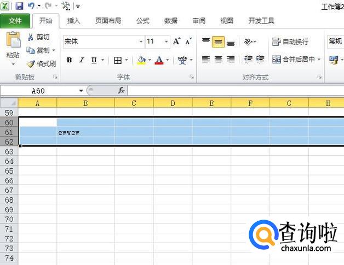The image size is (344, 265).
Task: Click the Insert Function fx icon
Action: click(121, 90)
